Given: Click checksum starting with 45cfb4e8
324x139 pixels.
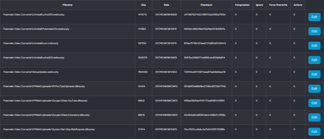Looking at the screenshot, I should pos(205,115).
